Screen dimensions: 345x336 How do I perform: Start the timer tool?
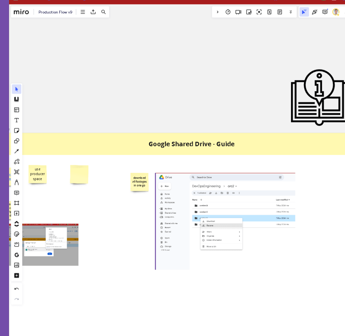tap(228, 12)
